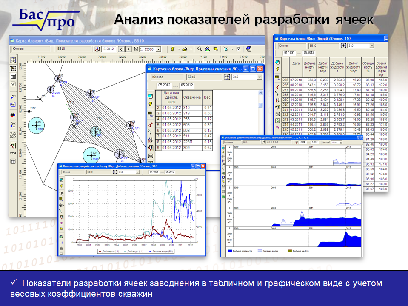Open the map scale 1:15000 dropdown

pyautogui.click(x=158, y=49)
